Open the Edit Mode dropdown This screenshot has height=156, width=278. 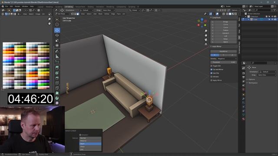(x=63, y=14)
